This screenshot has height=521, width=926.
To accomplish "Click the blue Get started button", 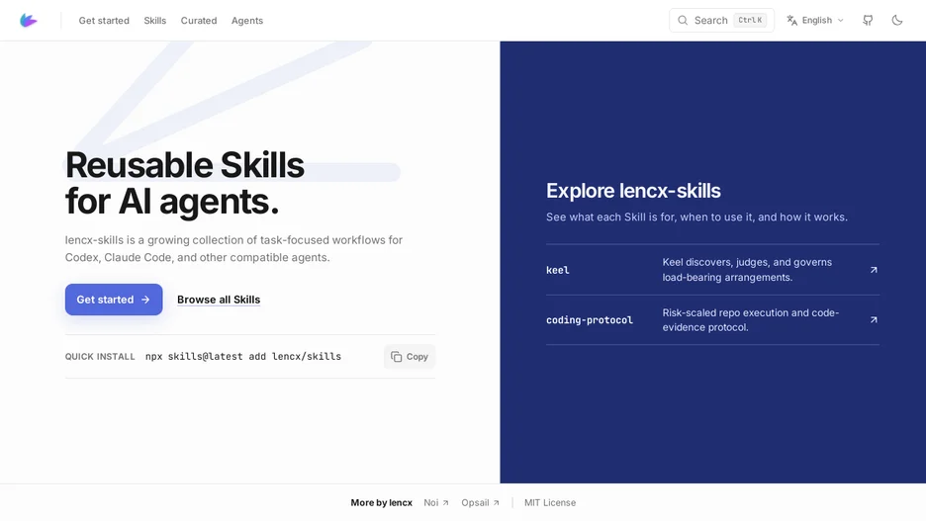I will [114, 300].
